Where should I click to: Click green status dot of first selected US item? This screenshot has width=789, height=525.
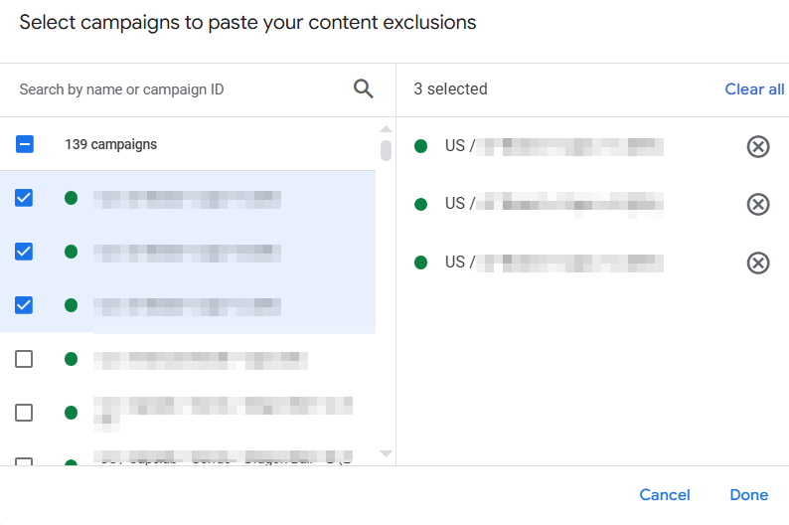point(420,146)
